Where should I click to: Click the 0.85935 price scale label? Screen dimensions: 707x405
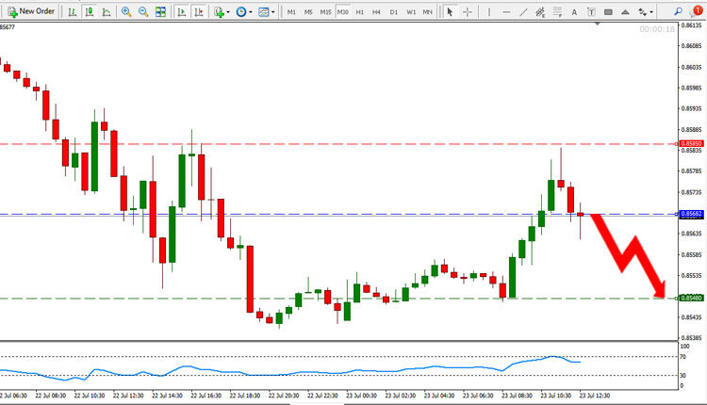point(691,108)
